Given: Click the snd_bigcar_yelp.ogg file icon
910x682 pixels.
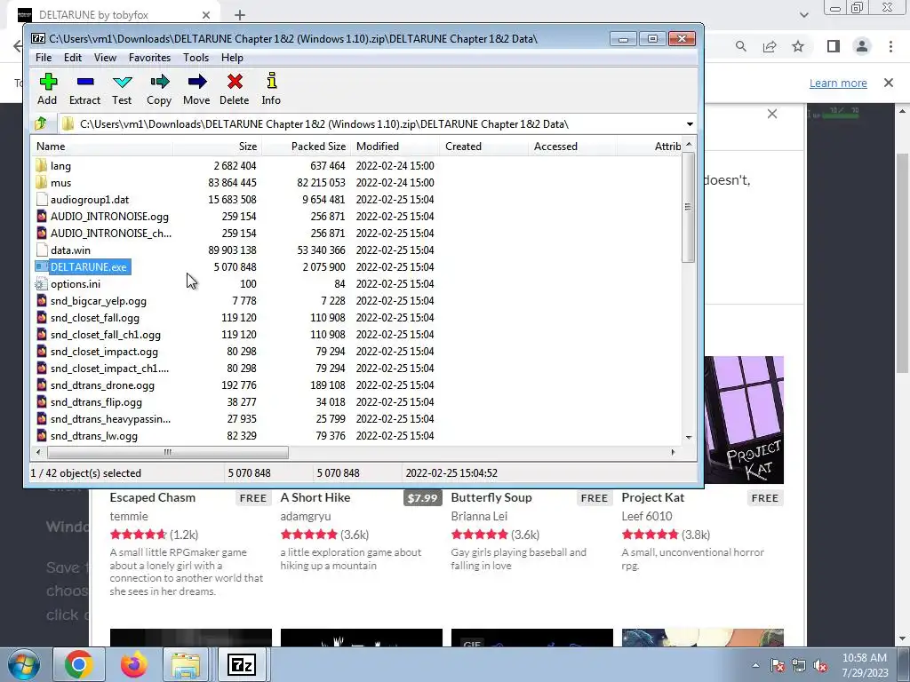Looking at the screenshot, I should [41, 300].
